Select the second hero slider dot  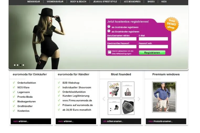(x=18, y=65)
